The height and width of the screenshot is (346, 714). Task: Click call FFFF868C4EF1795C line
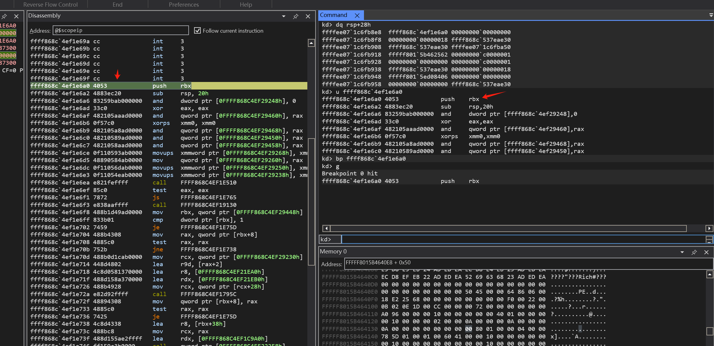pyautogui.click(x=168, y=294)
